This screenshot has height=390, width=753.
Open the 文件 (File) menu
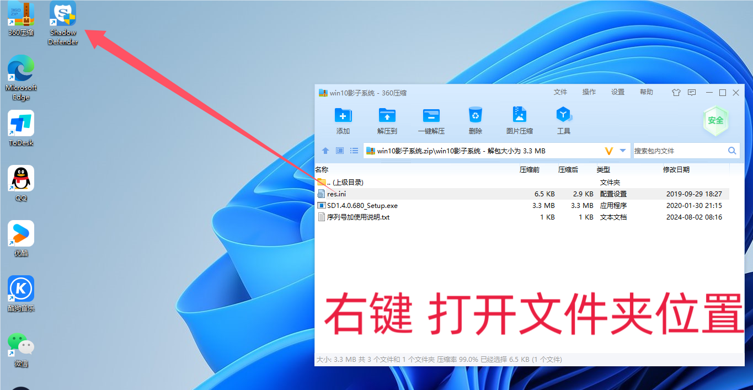[x=560, y=92]
